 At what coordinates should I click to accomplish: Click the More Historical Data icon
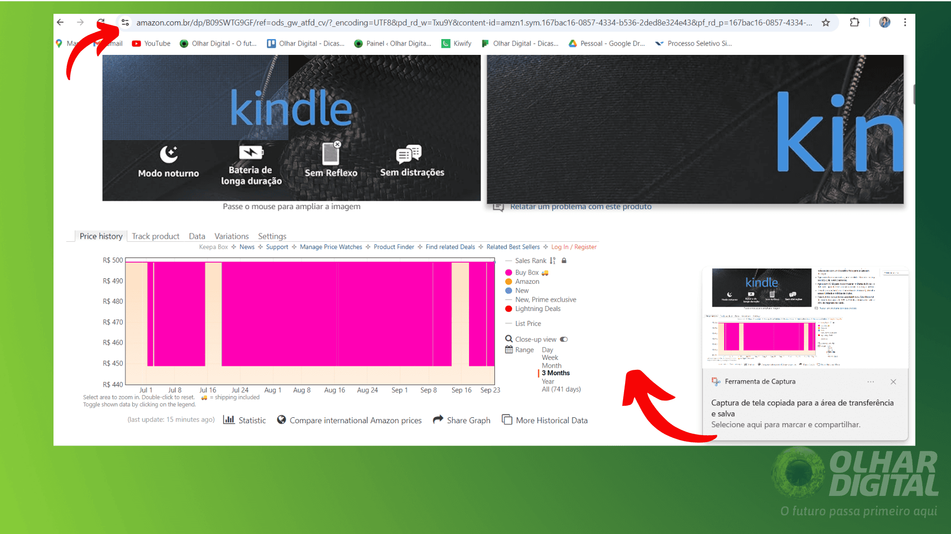[x=508, y=420]
